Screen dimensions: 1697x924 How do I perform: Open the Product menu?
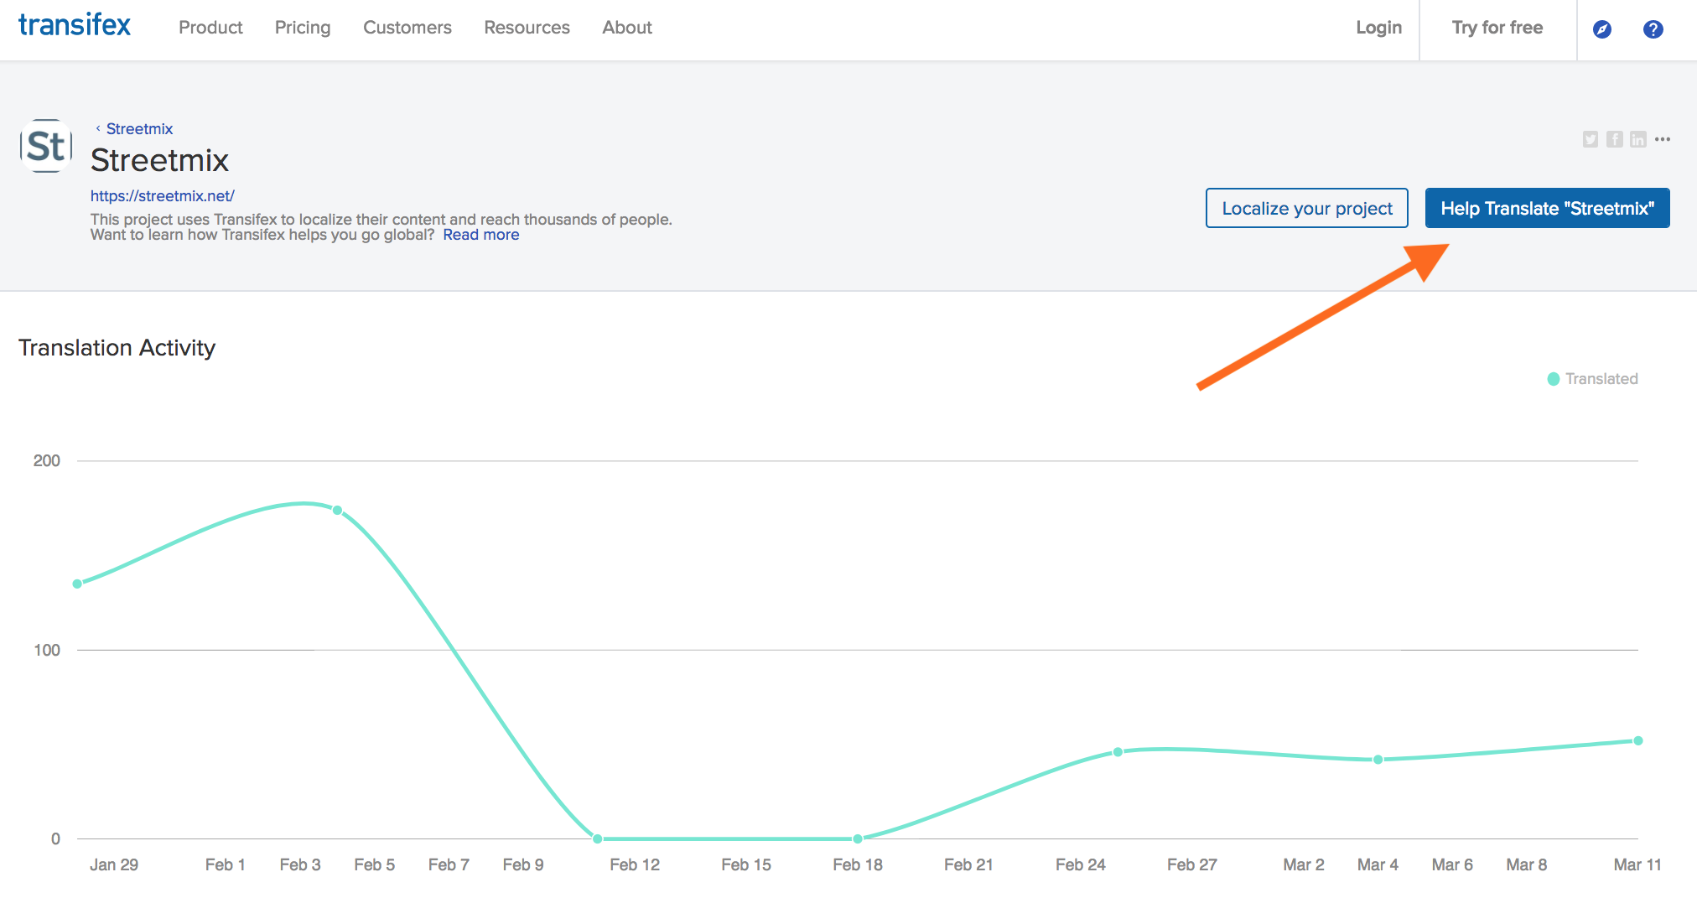pos(210,28)
